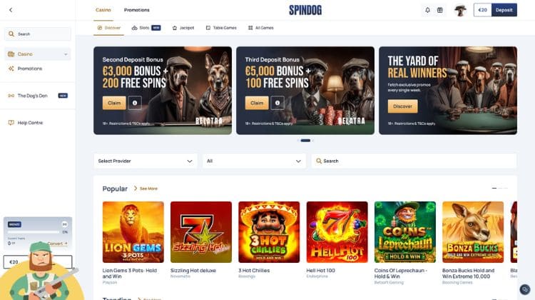Open the All category dropdown
535x300 pixels.
click(254, 161)
